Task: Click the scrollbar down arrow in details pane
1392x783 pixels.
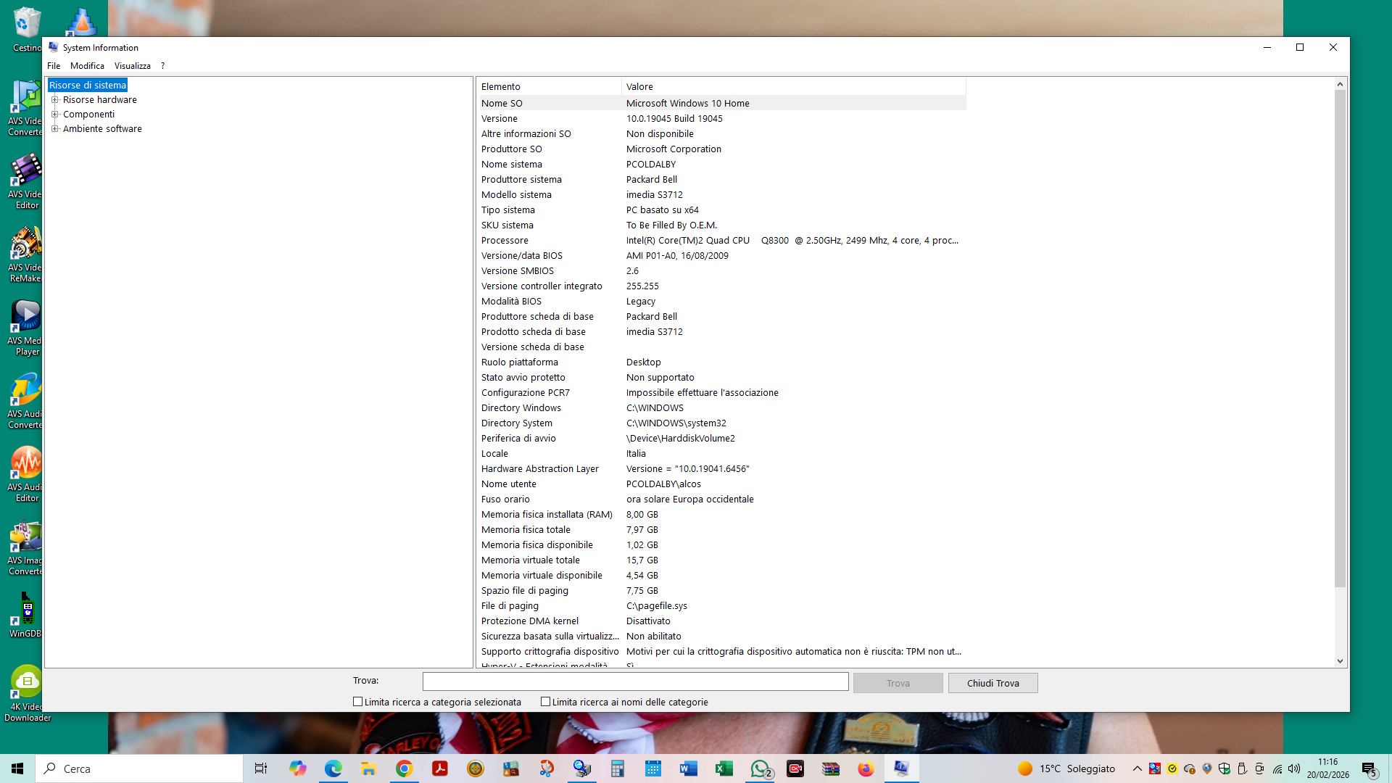Action: coord(1340,661)
